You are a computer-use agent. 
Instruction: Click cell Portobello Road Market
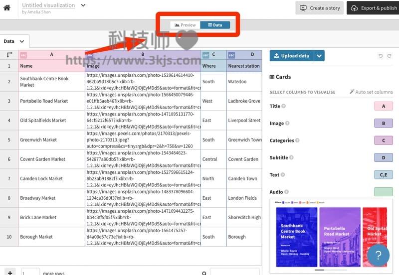(52, 101)
